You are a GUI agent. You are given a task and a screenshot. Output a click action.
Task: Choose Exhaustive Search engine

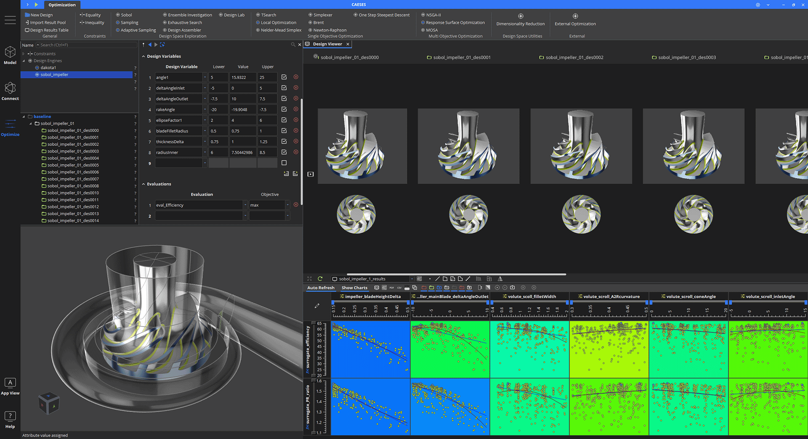point(182,22)
